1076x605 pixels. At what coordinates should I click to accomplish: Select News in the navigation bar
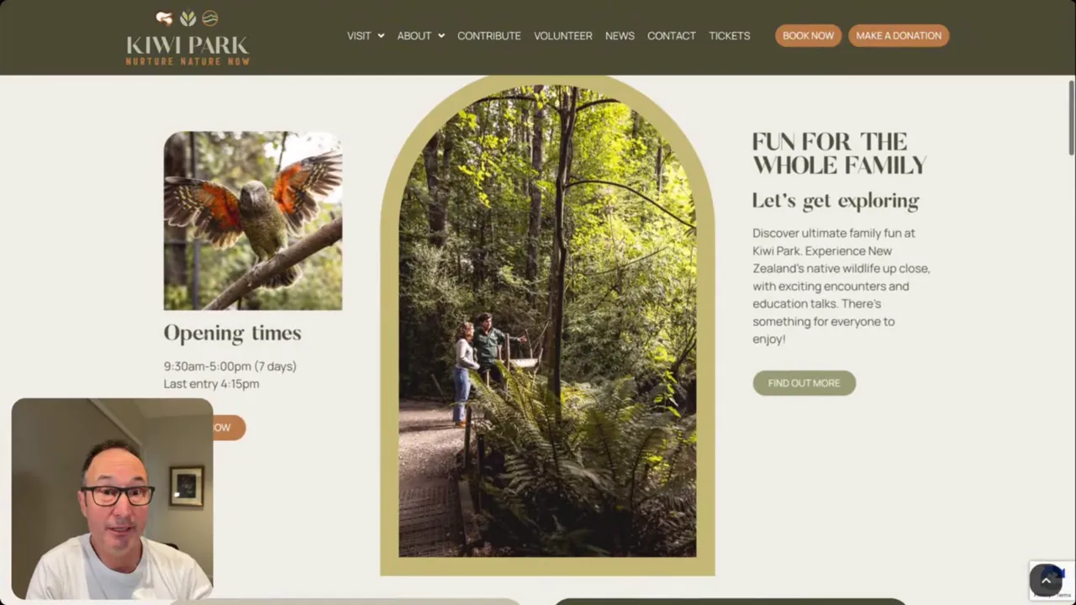[620, 36]
